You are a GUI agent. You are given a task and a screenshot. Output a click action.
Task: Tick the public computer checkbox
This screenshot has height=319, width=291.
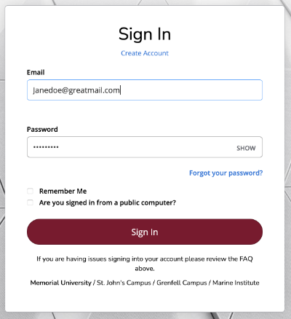coord(30,202)
